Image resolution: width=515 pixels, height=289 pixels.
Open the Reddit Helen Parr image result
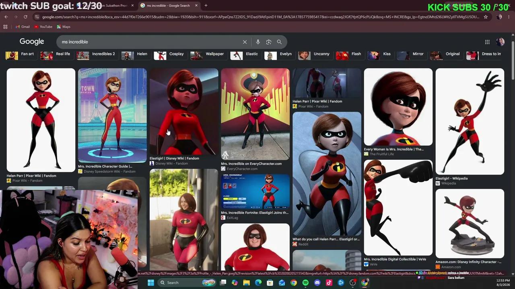tap(327, 173)
